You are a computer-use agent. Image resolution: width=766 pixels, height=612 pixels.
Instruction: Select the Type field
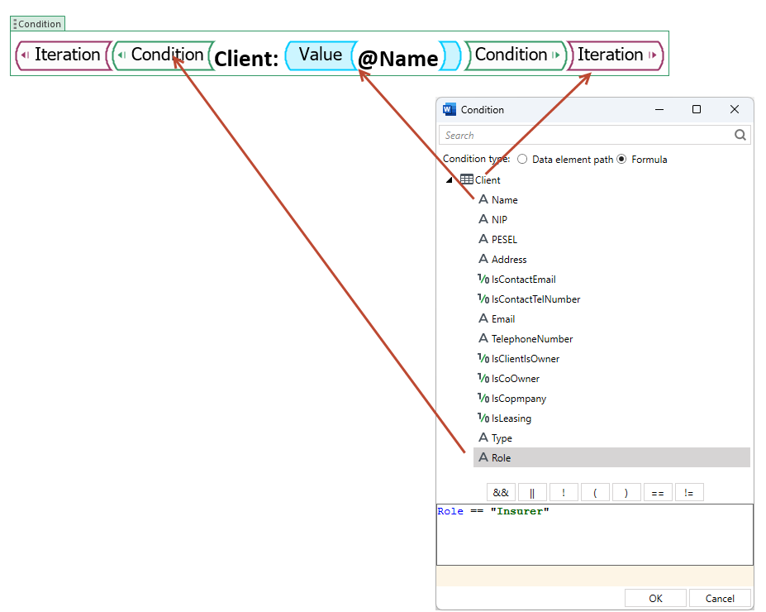[x=502, y=438]
